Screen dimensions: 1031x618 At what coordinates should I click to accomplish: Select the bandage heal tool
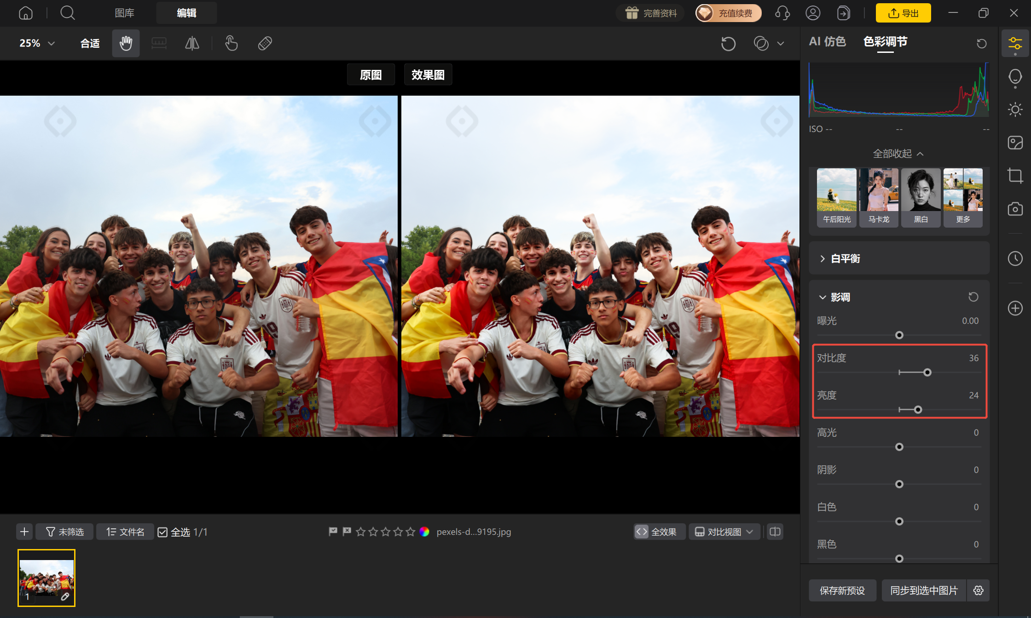coord(265,43)
